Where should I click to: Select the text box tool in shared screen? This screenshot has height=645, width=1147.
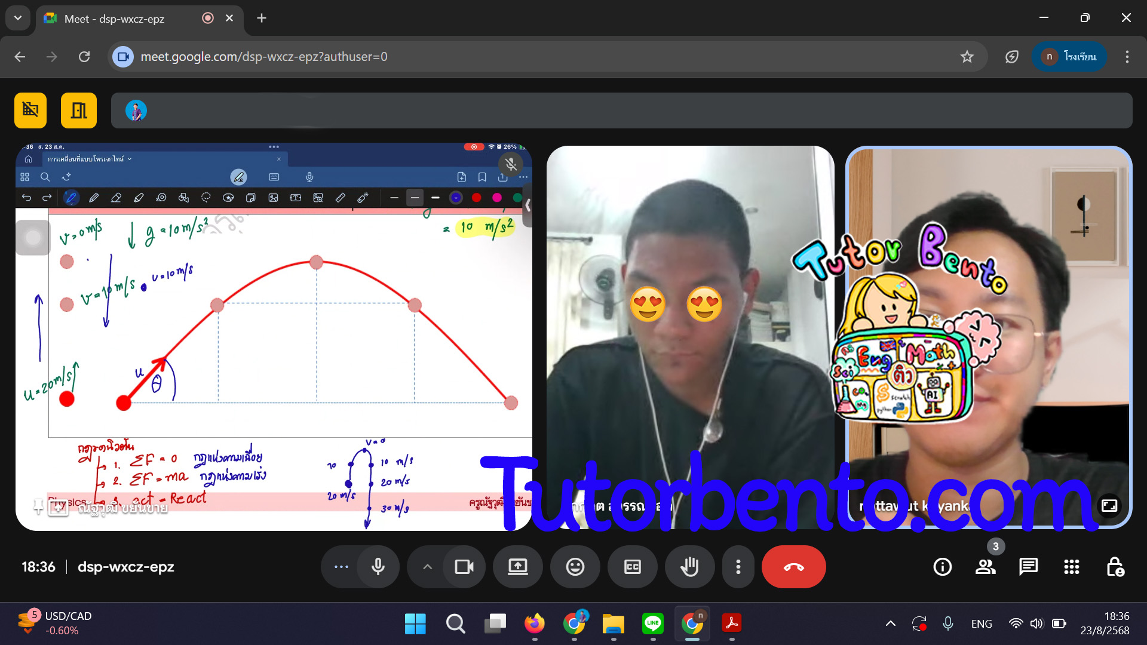coord(296,198)
